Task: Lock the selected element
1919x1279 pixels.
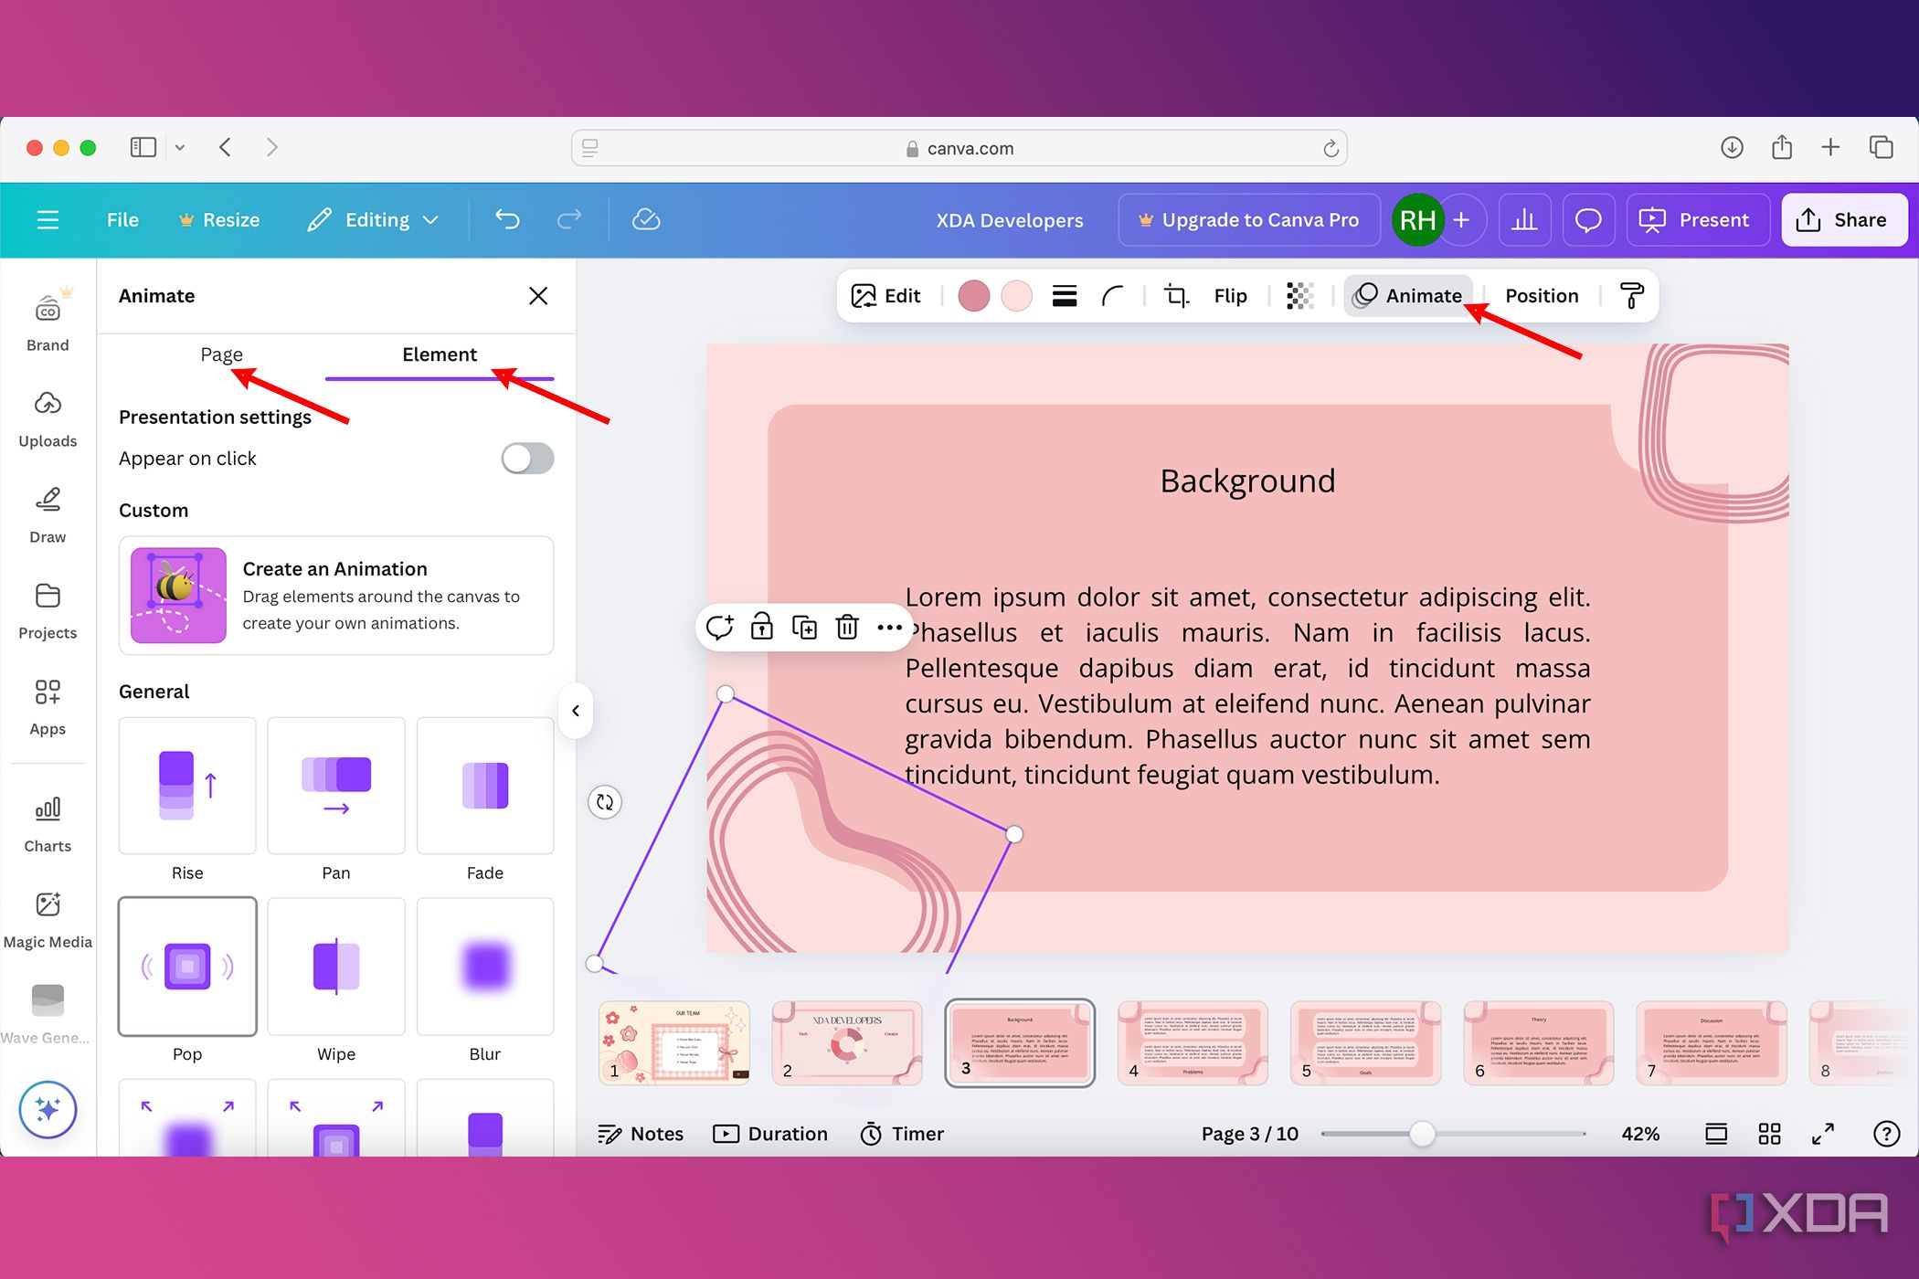Action: pyautogui.click(x=760, y=627)
